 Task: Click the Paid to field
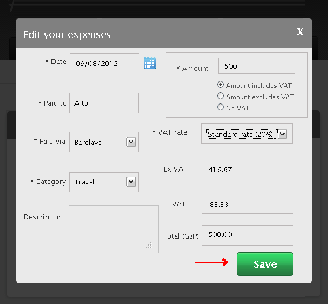(104, 103)
